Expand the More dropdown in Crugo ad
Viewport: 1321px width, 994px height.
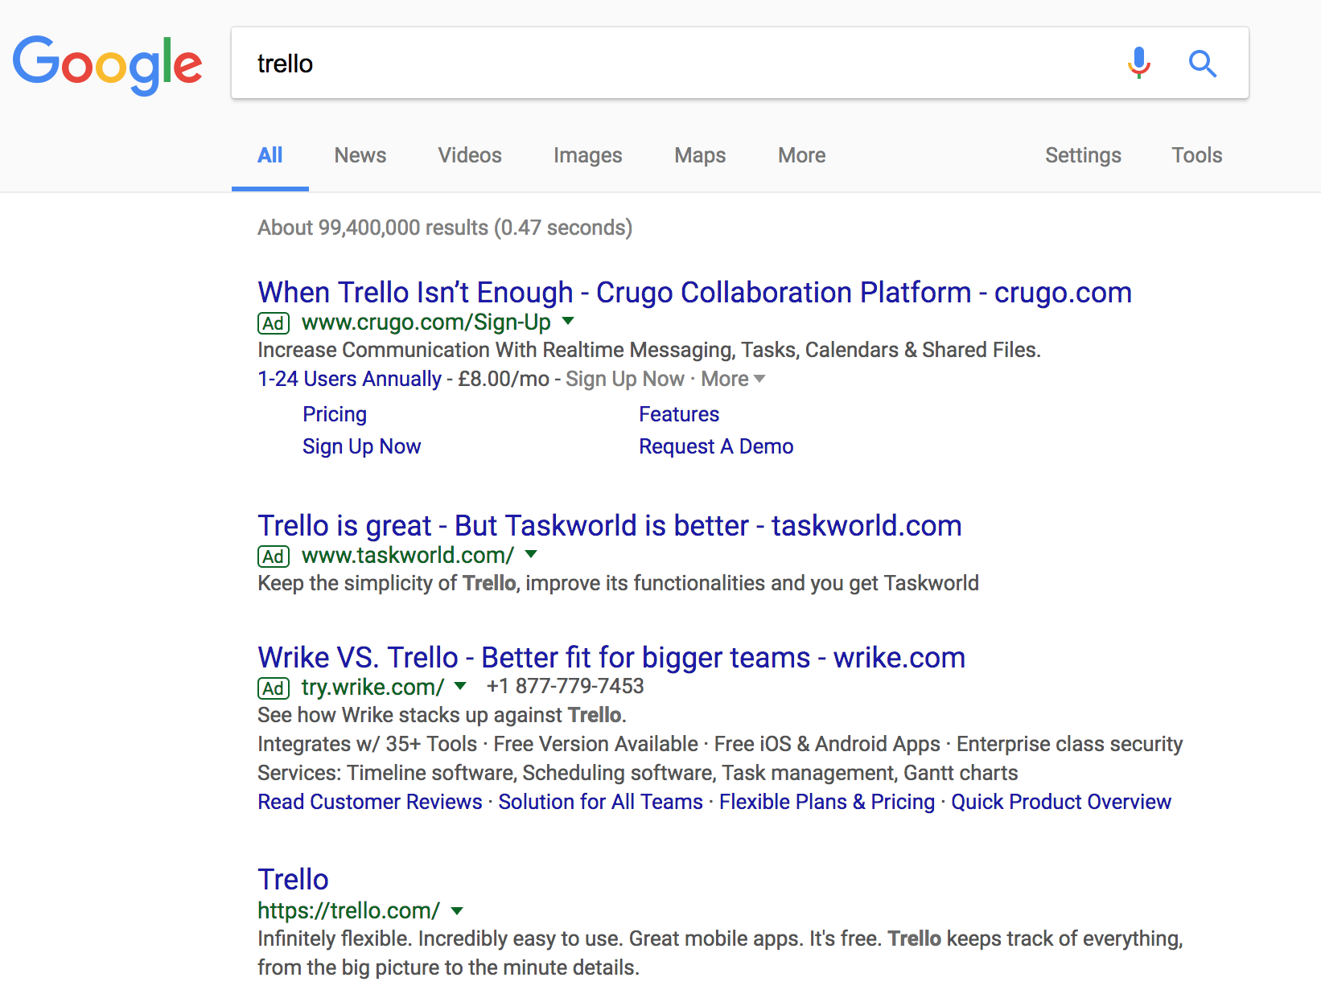point(732,379)
